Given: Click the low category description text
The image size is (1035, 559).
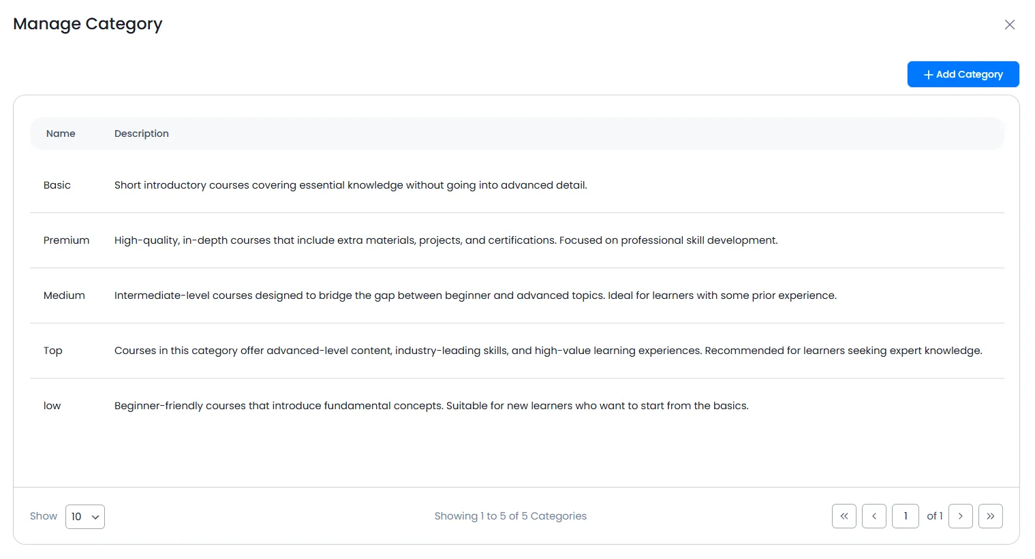Looking at the screenshot, I should [431, 406].
